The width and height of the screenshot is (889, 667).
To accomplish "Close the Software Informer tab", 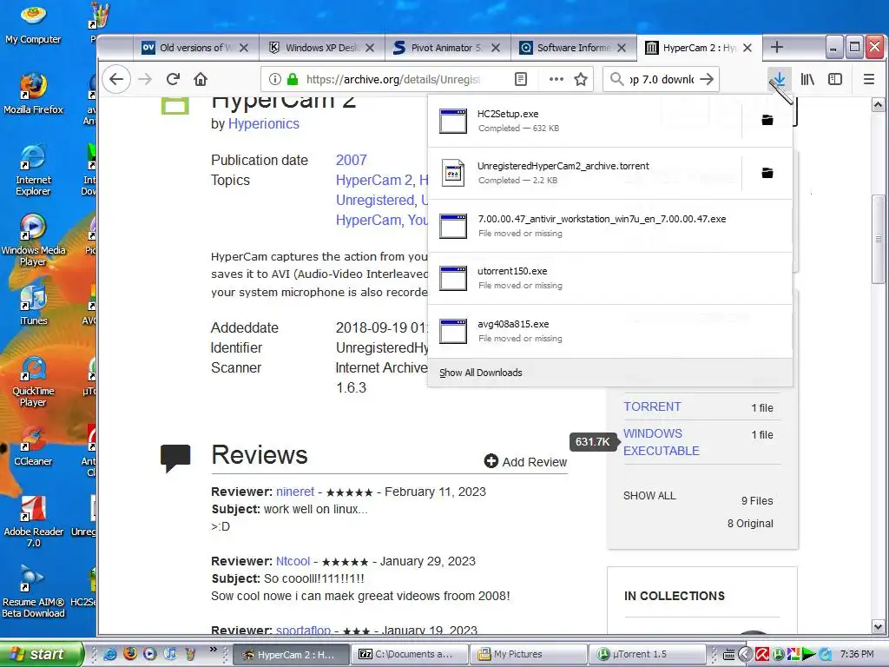I will coord(622,48).
